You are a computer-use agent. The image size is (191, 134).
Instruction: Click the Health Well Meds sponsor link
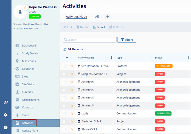[36, 24]
